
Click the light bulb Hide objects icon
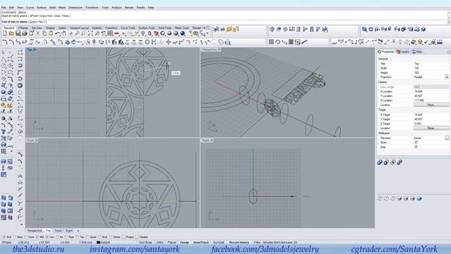coord(143,33)
